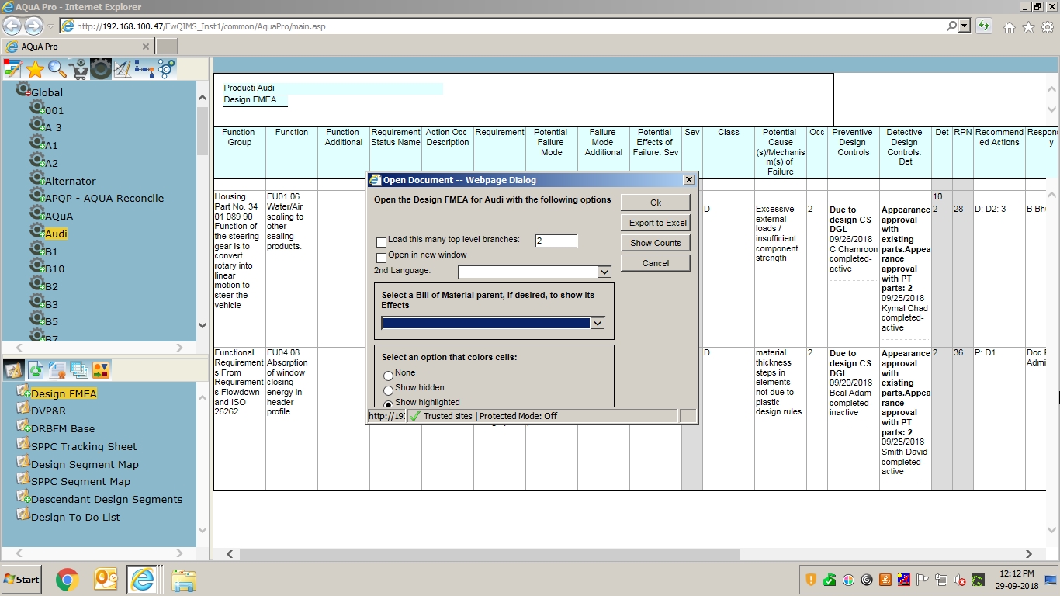This screenshot has height=596, width=1060.
Task: Click Ok in Open Document dialog
Action: coord(656,202)
